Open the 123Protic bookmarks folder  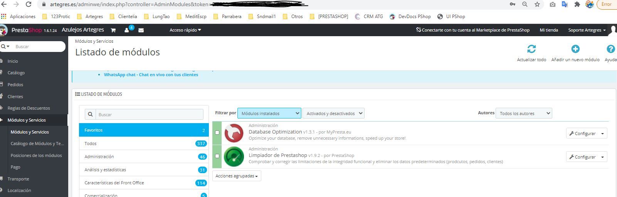(x=56, y=17)
